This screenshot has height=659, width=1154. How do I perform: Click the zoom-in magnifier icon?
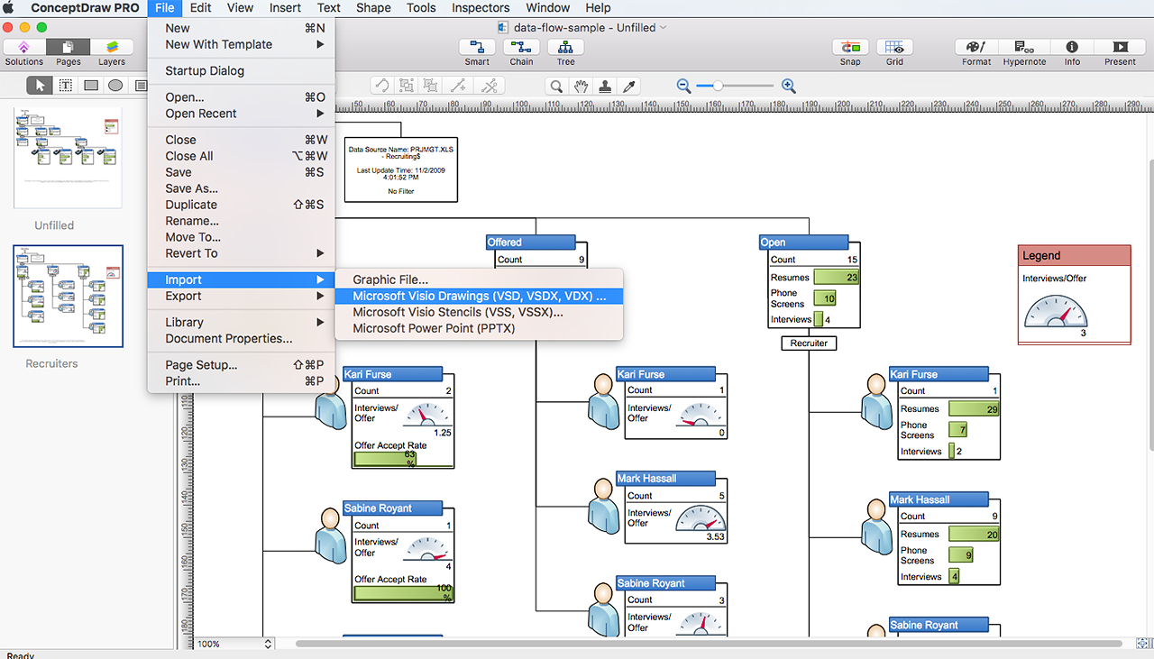coord(789,86)
